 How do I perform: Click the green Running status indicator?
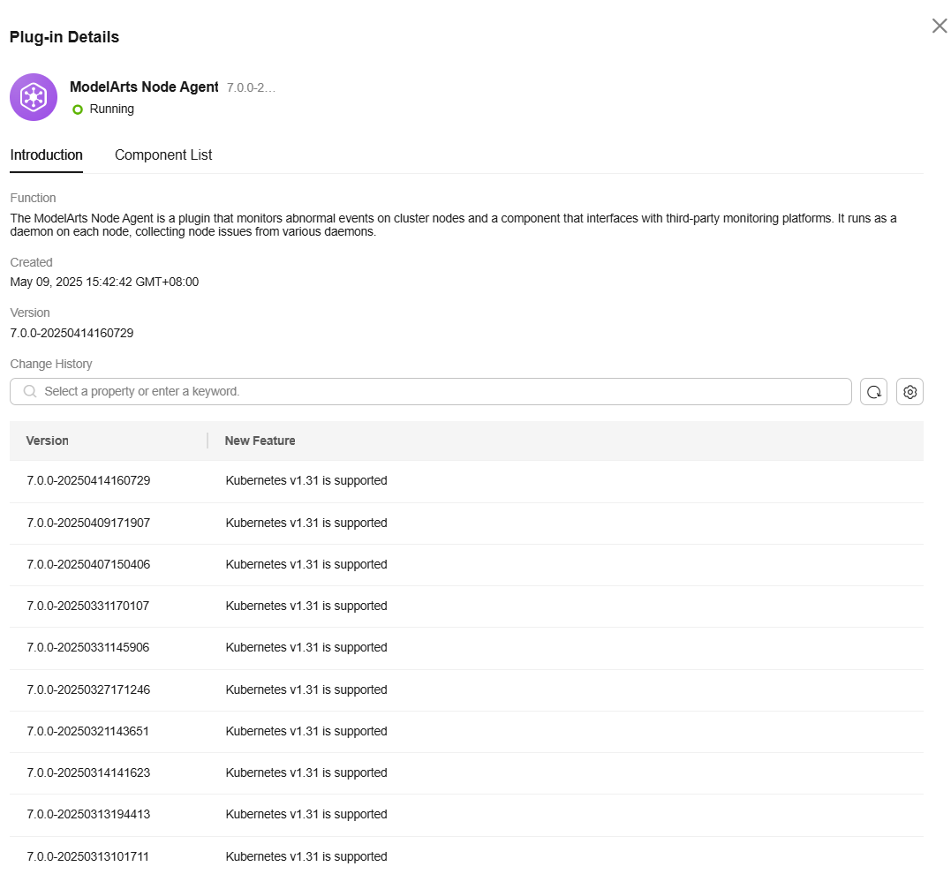(78, 109)
